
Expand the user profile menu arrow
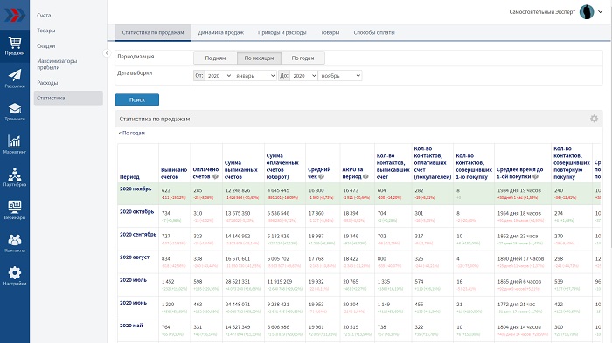601,12
